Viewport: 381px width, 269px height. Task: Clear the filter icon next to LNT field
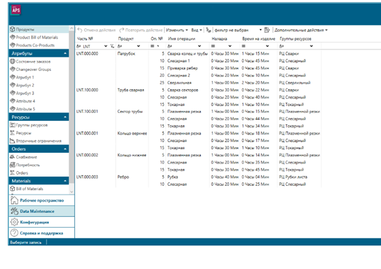click(112, 46)
